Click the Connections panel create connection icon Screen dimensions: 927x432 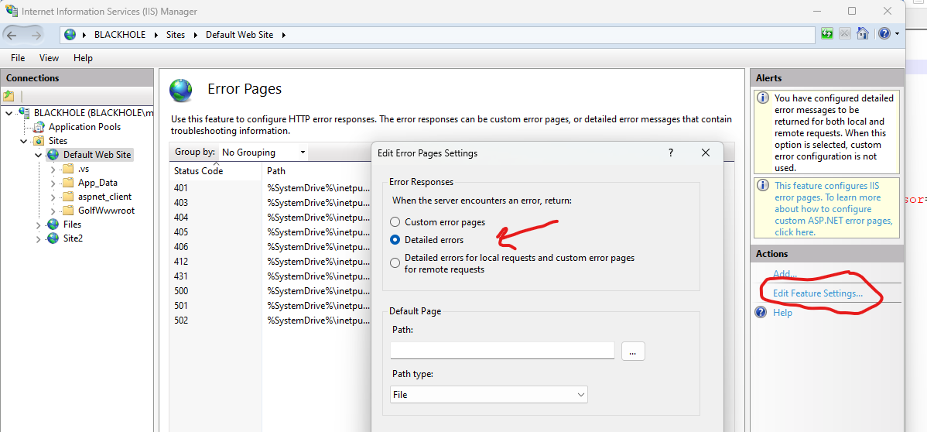point(9,96)
